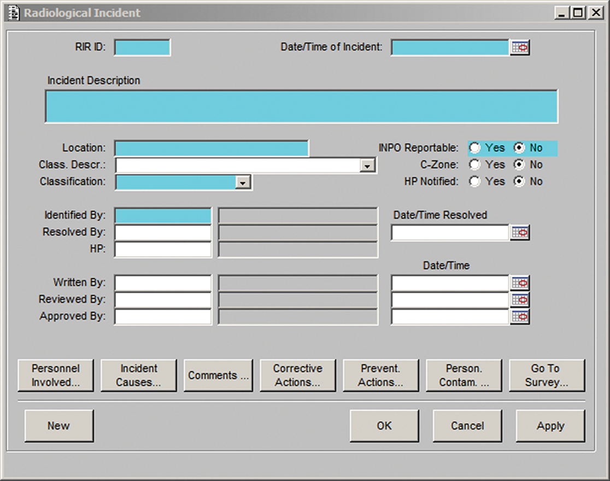Open Prevent. Actions dialog
Viewport: 610px width, 481px height.
[x=380, y=375]
